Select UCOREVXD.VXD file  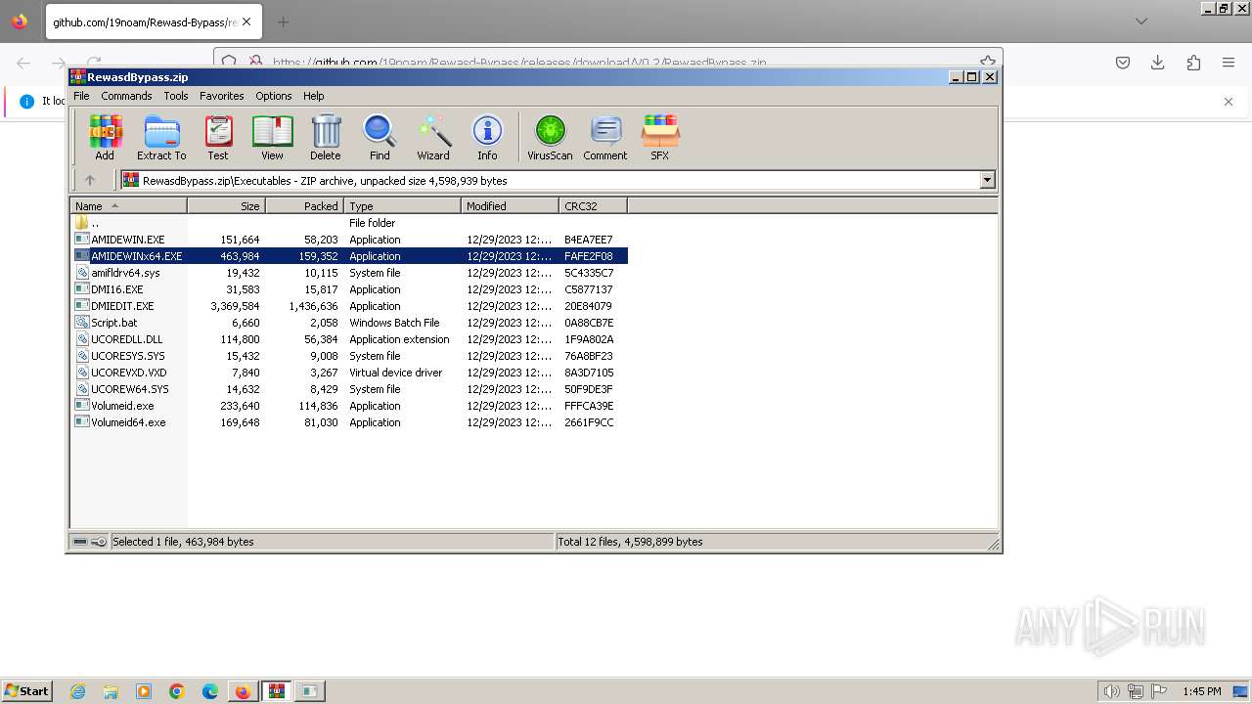click(x=349, y=373)
